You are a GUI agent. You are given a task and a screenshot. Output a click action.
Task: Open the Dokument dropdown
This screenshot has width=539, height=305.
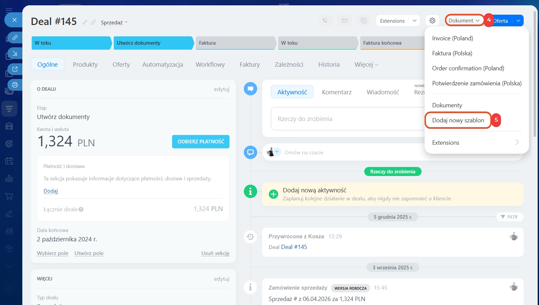click(x=464, y=21)
